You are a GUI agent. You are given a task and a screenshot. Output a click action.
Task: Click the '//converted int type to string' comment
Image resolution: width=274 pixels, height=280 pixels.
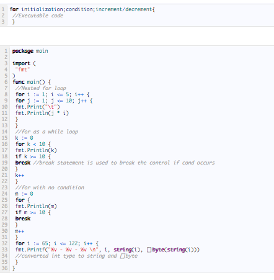[x=76, y=256]
